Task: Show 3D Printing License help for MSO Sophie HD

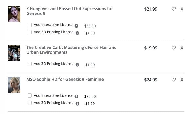Action: click(x=78, y=104)
